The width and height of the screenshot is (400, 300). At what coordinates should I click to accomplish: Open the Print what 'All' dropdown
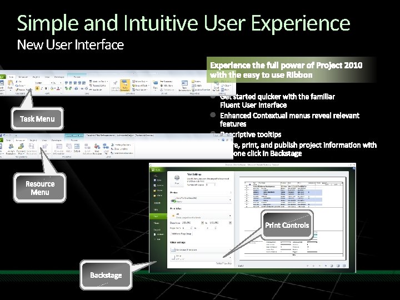201,216
